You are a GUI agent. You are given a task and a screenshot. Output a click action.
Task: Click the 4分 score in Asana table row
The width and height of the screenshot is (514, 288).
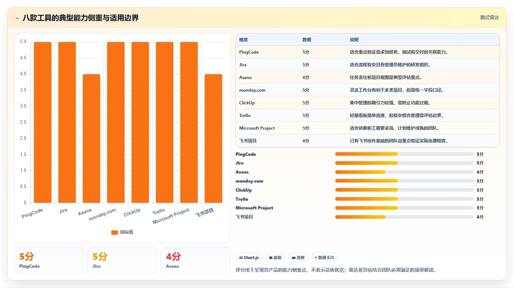tap(306, 78)
